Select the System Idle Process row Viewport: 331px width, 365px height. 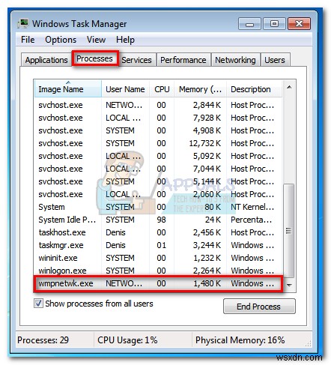158,220
